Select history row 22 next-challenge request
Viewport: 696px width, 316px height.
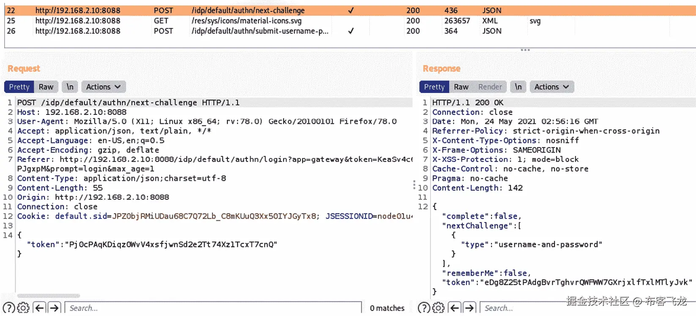350,10
